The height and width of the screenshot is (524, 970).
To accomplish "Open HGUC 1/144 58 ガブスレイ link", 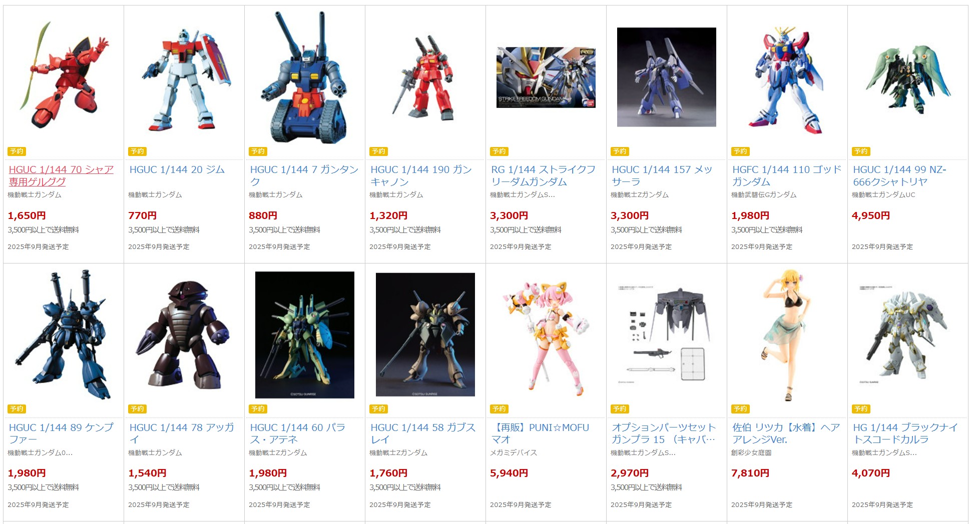I will (422, 433).
